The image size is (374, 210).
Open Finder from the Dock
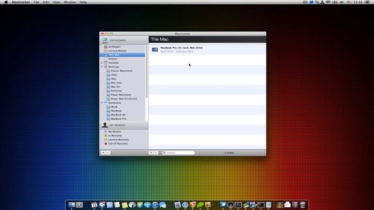point(71,205)
